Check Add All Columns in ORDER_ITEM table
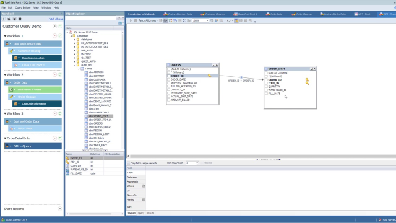Image resolution: width=396 pixels, height=223 pixels. [266, 73]
